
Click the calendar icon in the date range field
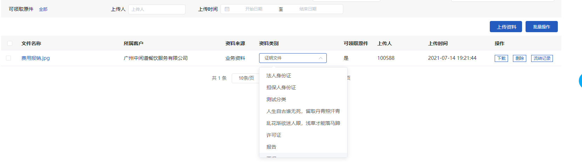click(x=227, y=9)
